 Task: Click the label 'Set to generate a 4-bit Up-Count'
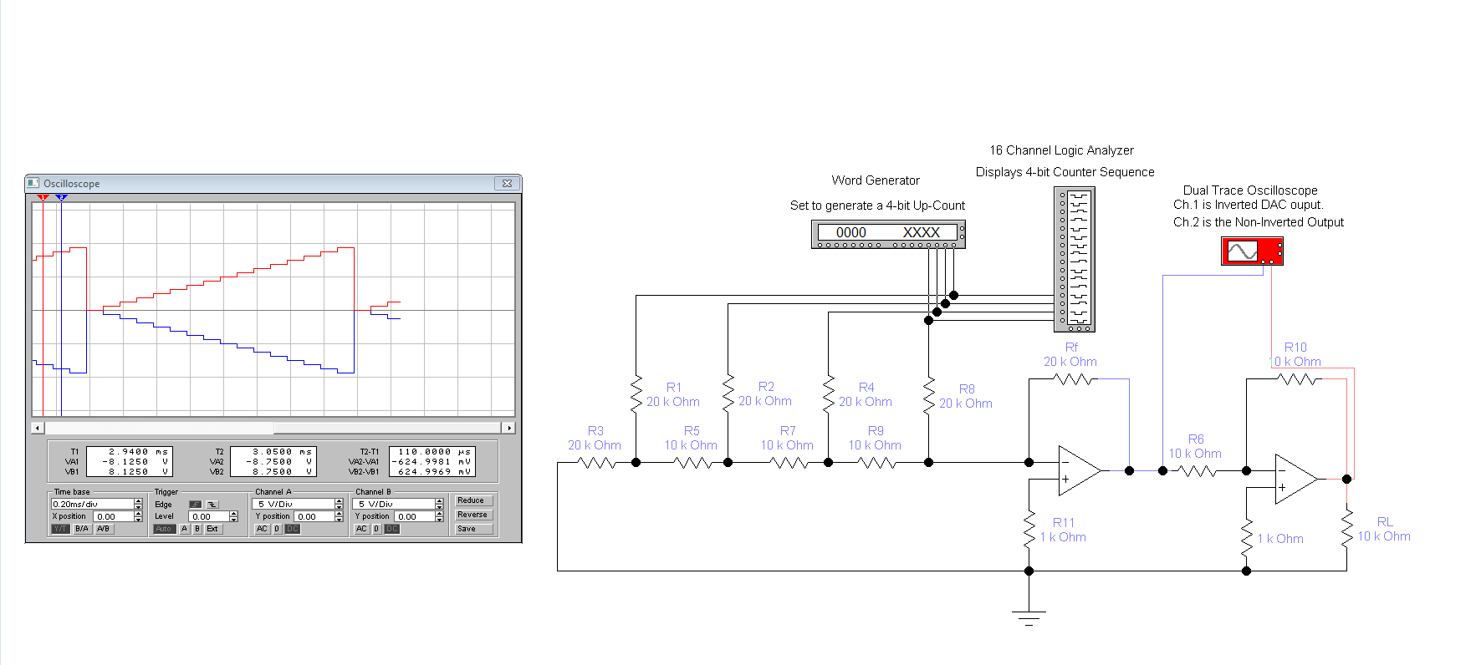pos(877,206)
